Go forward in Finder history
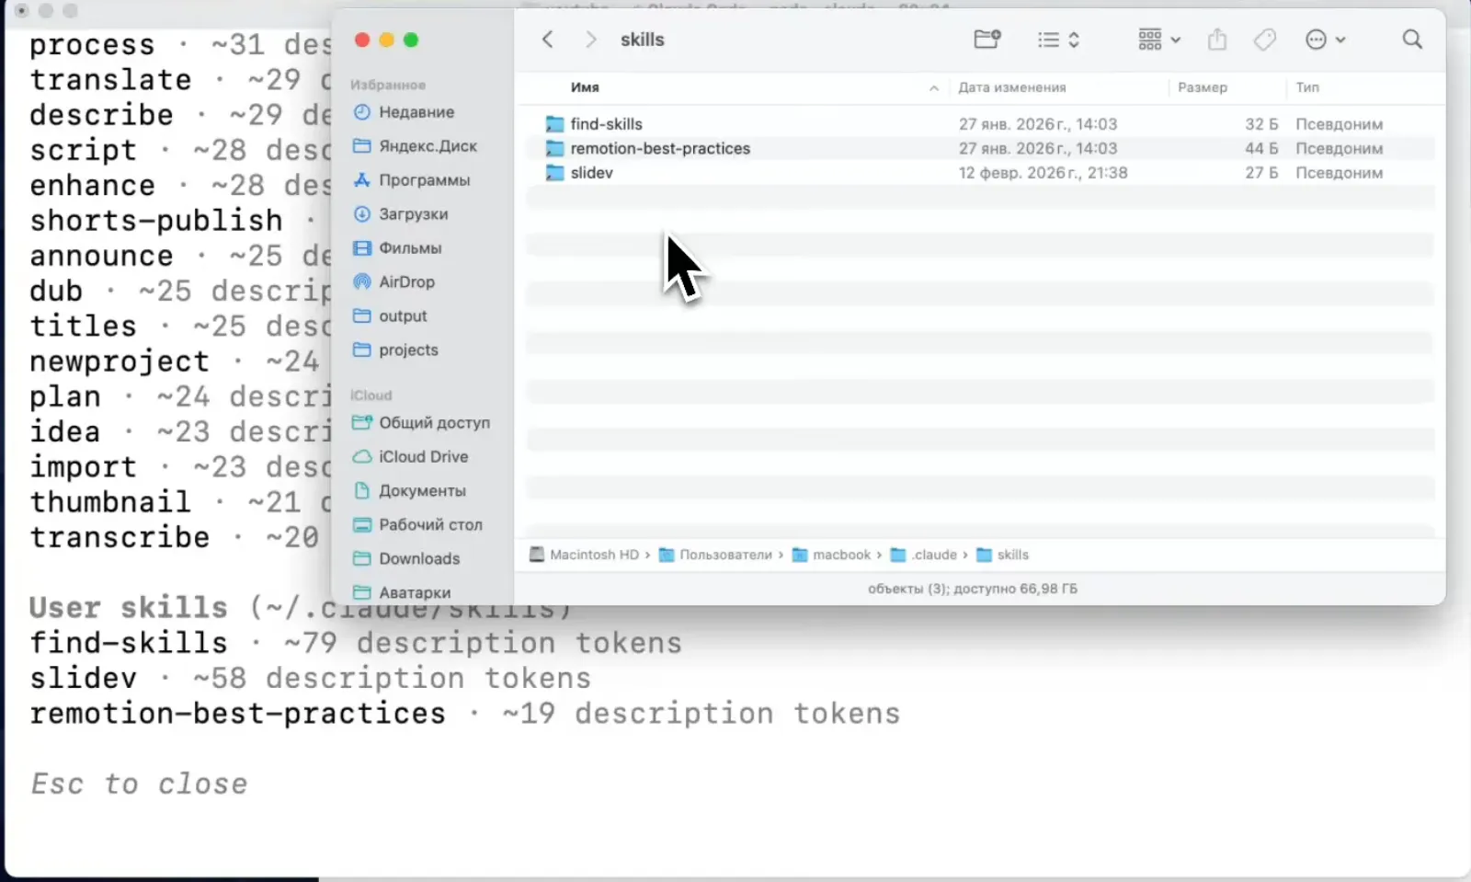1471x882 pixels. (x=591, y=40)
